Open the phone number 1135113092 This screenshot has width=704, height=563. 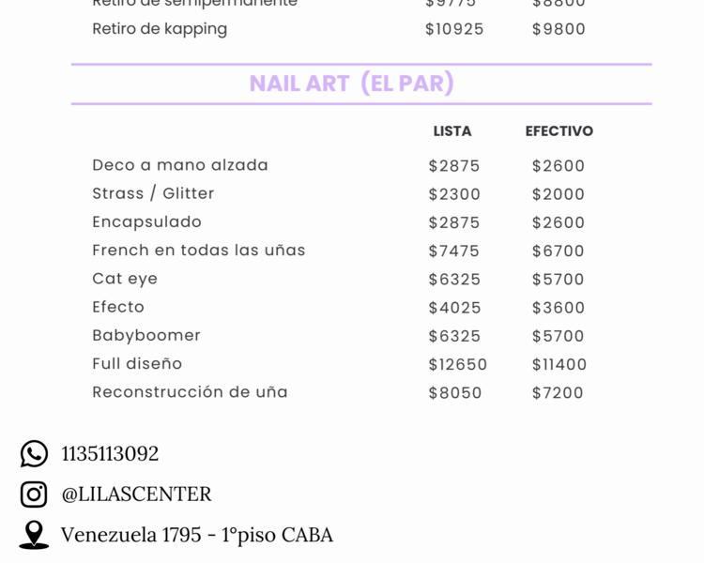click(x=110, y=454)
